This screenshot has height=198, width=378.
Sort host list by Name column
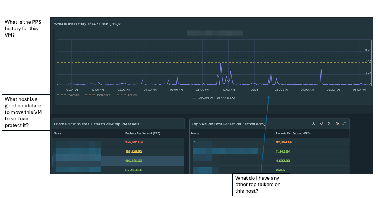58,133
